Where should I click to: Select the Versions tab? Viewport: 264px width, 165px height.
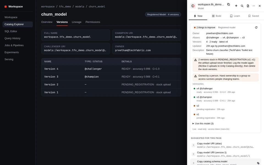62,22
